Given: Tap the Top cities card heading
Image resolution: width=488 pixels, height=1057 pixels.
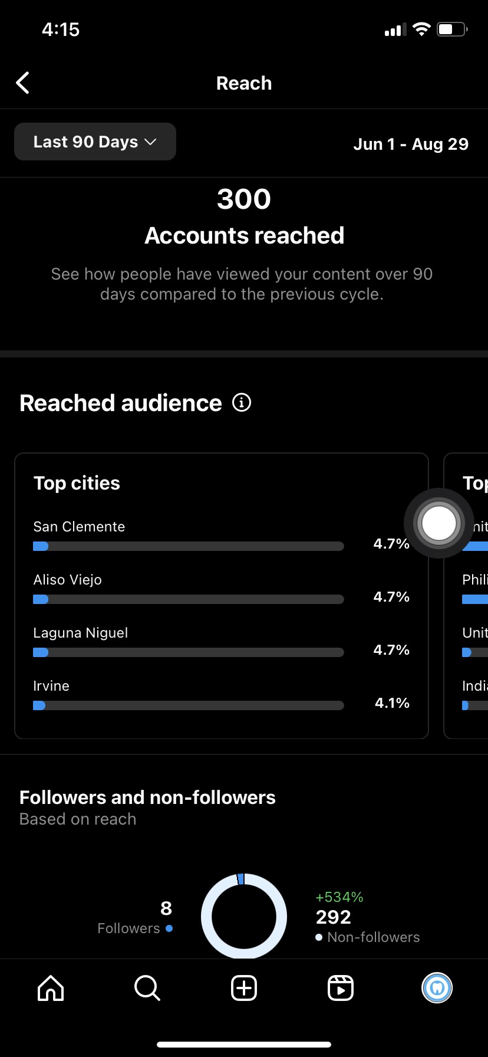Looking at the screenshot, I should tap(77, 483).
